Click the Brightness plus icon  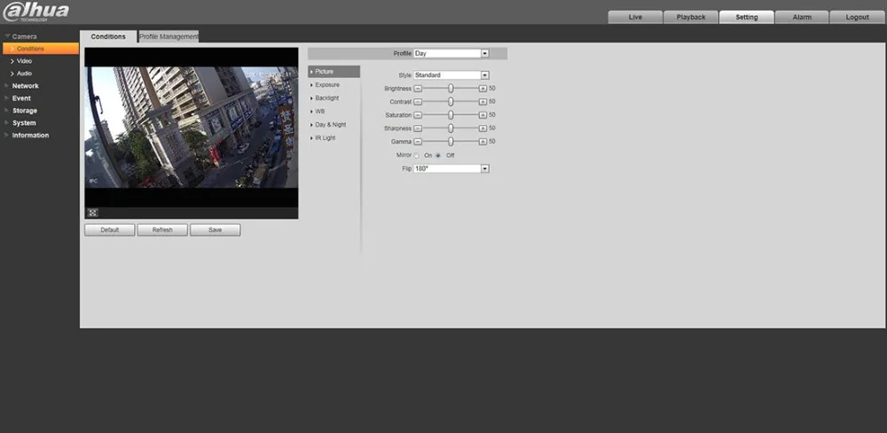(483, 89)
